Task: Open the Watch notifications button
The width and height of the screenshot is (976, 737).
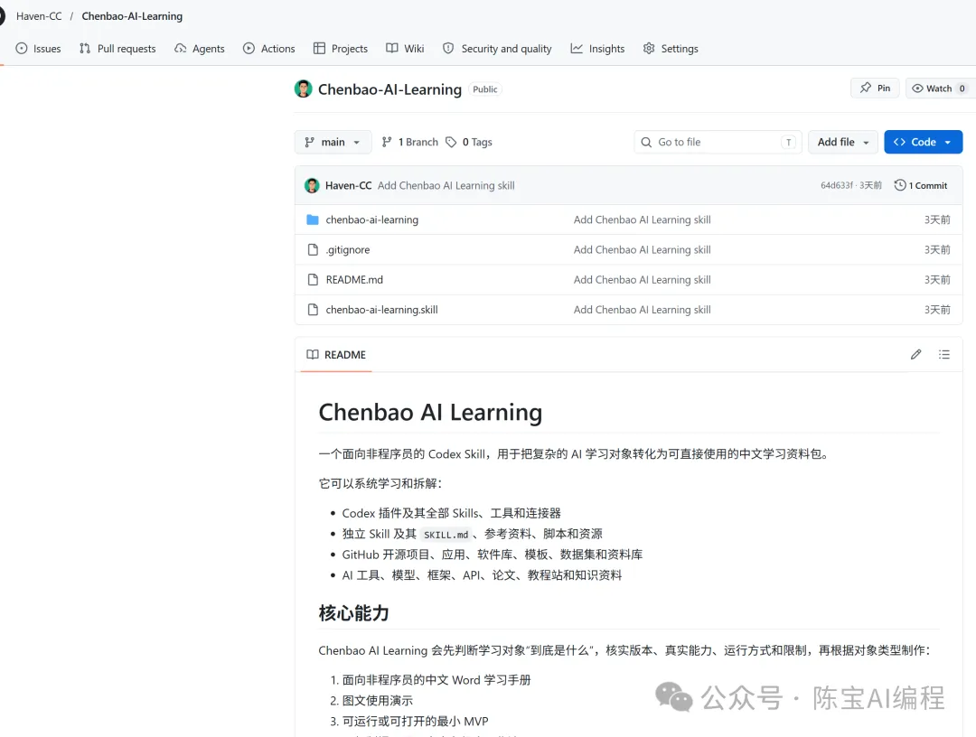Action: [x=939, y=89]
